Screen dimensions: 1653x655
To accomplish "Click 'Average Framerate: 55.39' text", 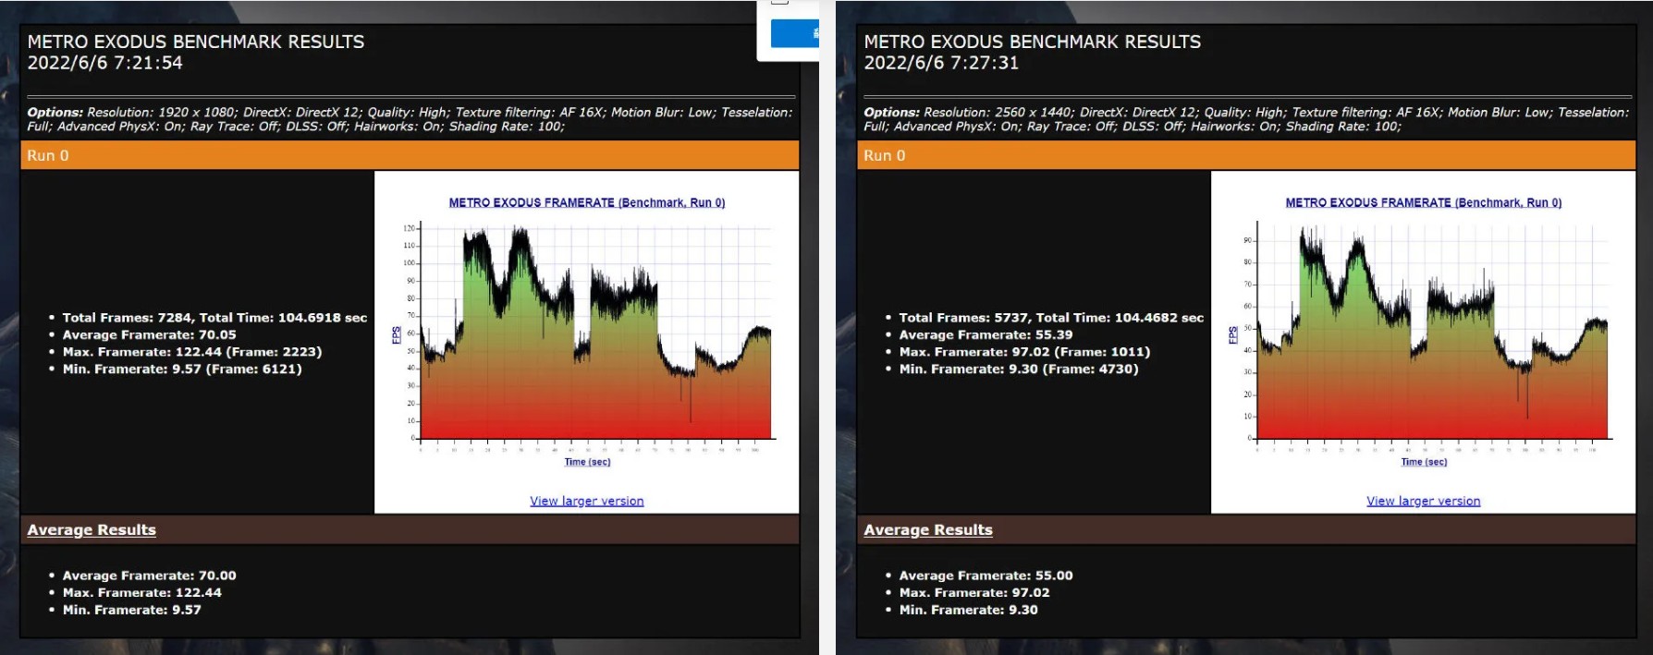I will coord(986,334).
